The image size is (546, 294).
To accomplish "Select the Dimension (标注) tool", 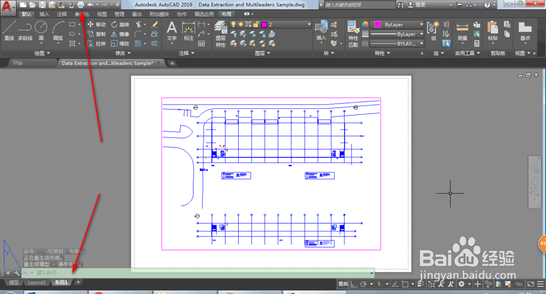I will pyautogui.click(x=188, y=31).
